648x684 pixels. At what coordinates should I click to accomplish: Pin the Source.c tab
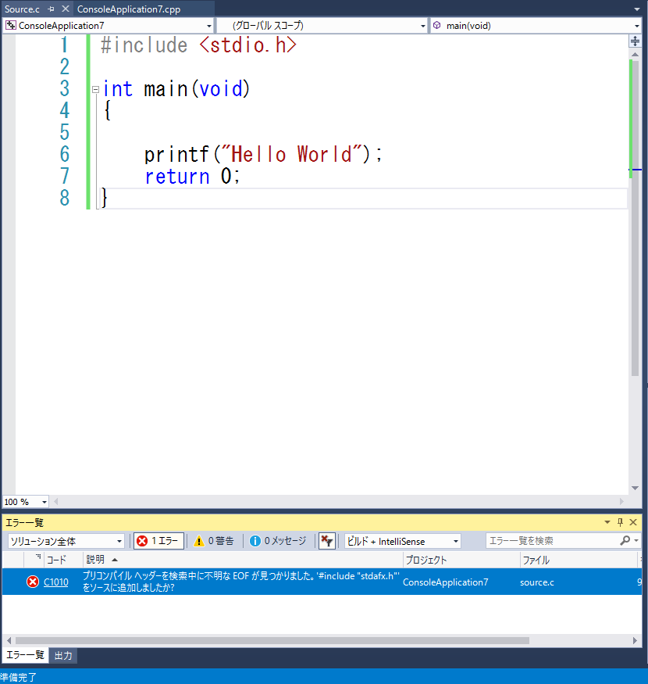(x=51, y=9)
